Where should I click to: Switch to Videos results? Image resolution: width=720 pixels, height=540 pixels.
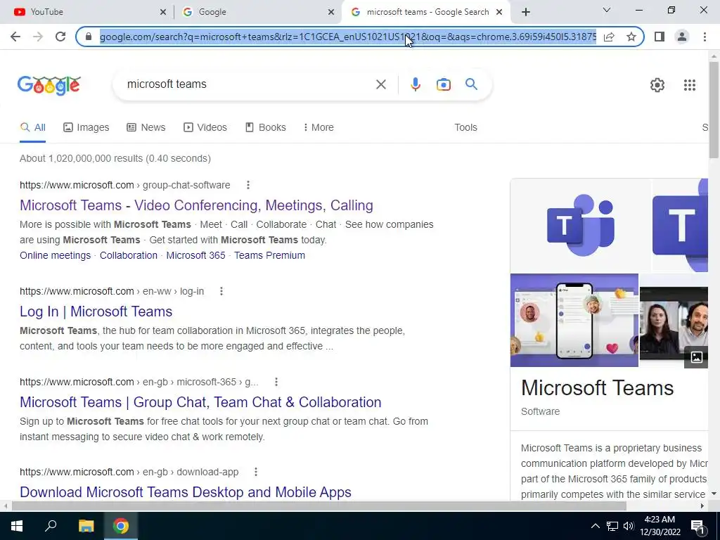pos(205,128)
